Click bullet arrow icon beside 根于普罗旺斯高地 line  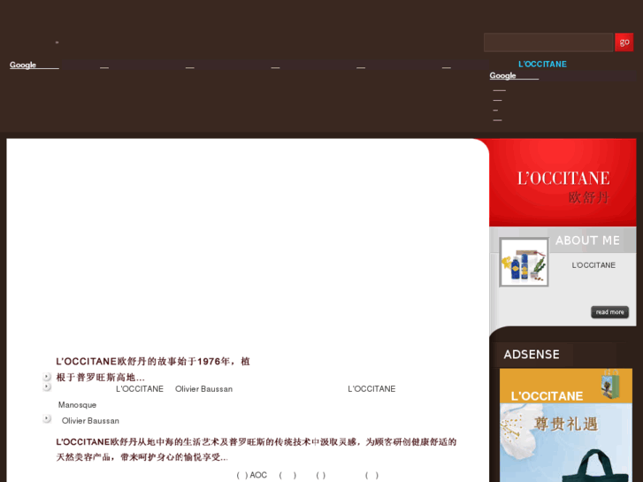(47, 377)
